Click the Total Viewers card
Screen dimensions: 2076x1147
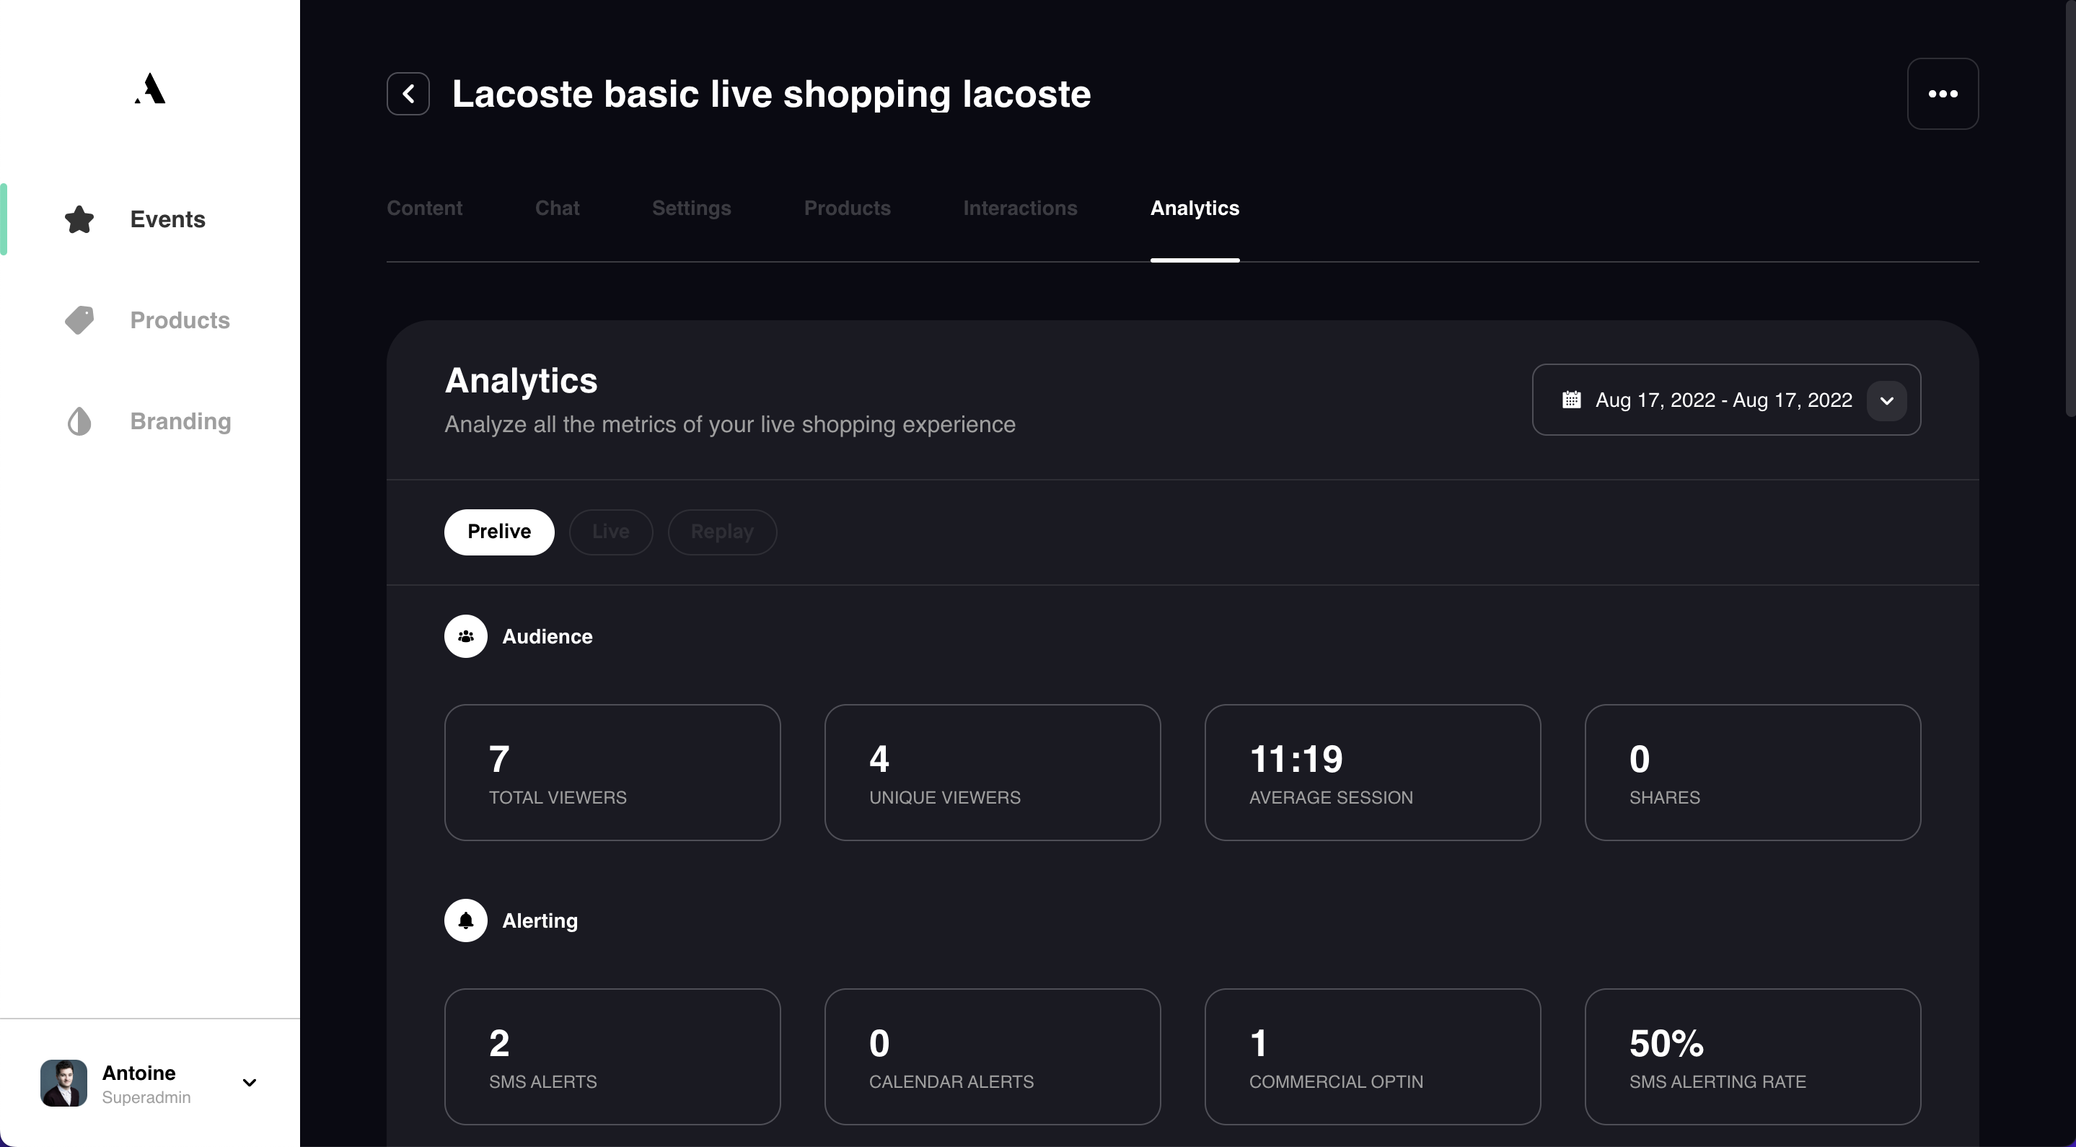[612, 772]
